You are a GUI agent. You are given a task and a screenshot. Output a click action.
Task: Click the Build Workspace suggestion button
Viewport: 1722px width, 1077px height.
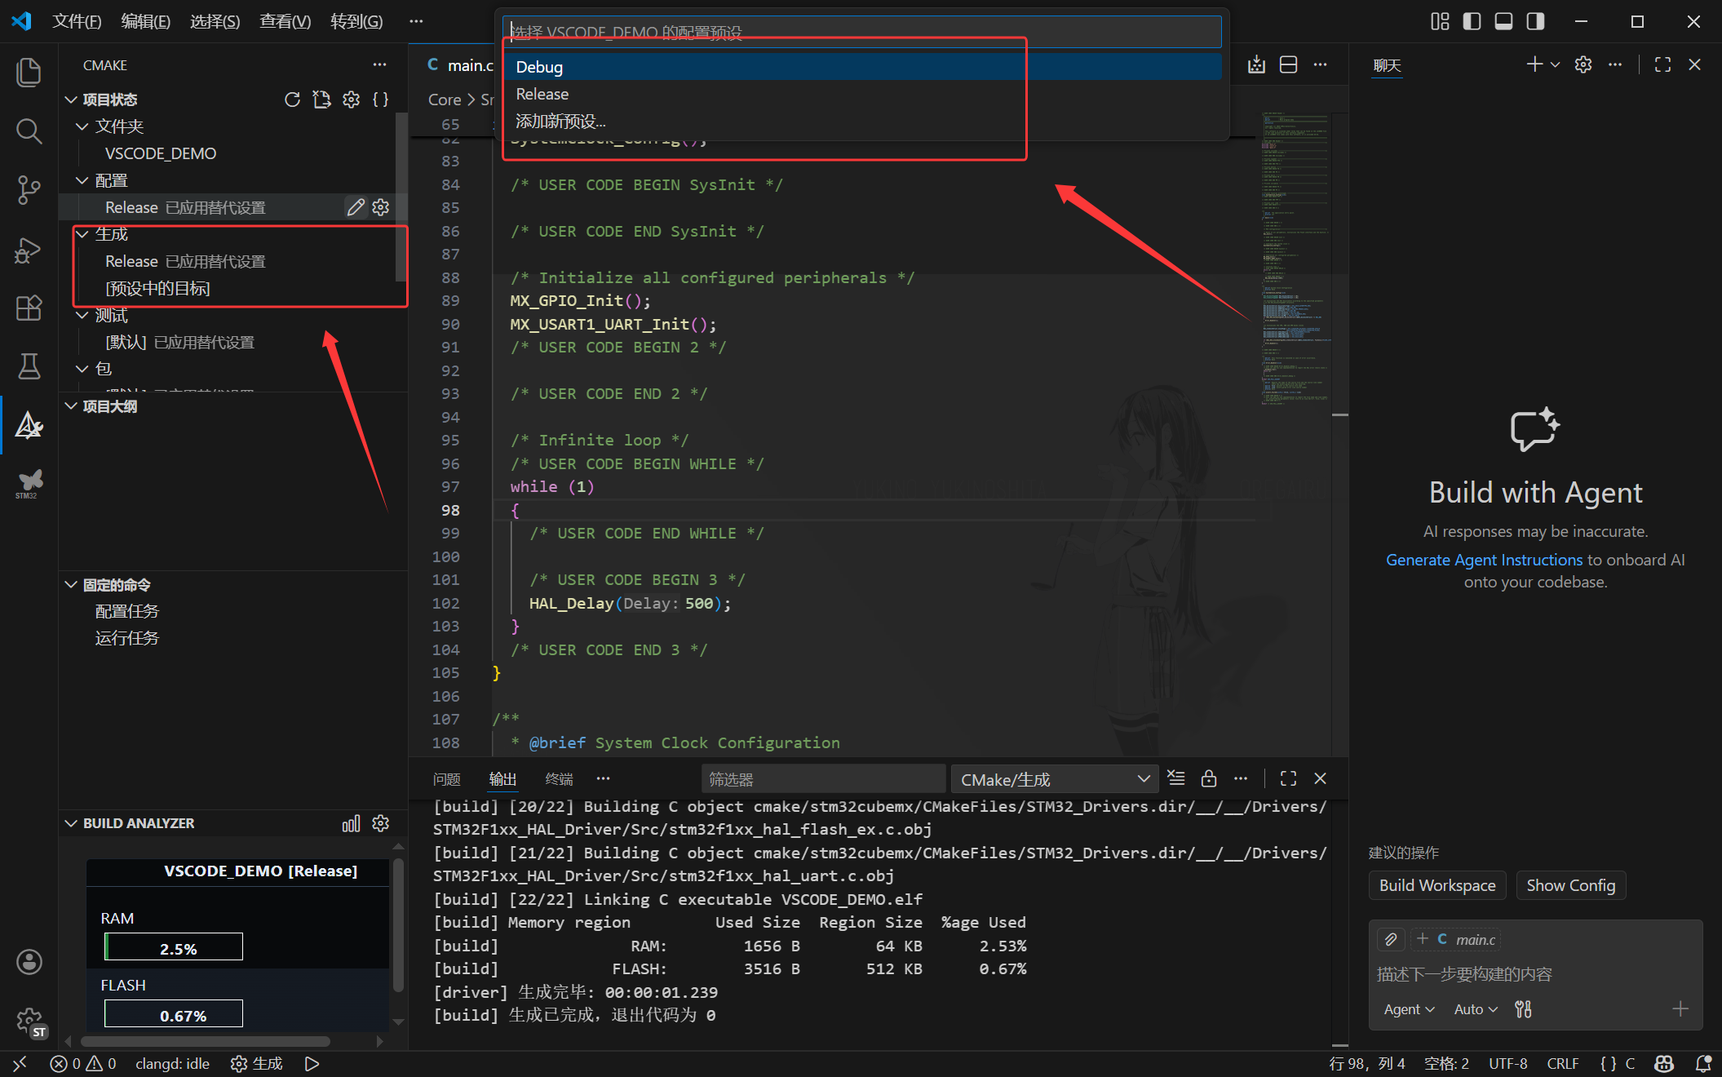[1436, 885]
